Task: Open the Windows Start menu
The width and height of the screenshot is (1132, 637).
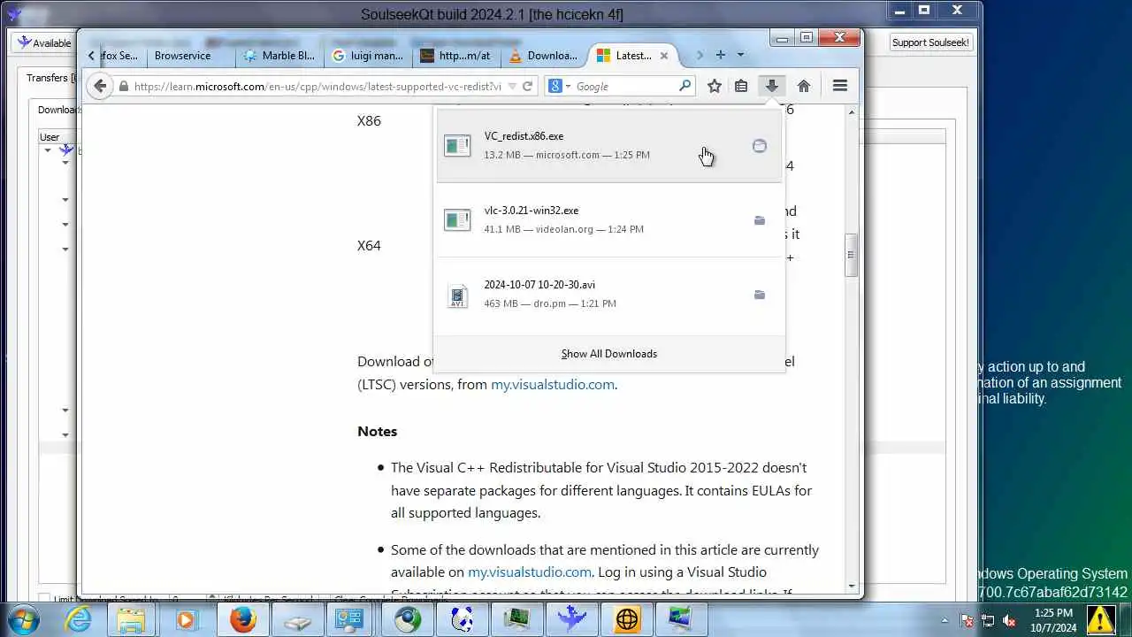Action: click(21, 618)
